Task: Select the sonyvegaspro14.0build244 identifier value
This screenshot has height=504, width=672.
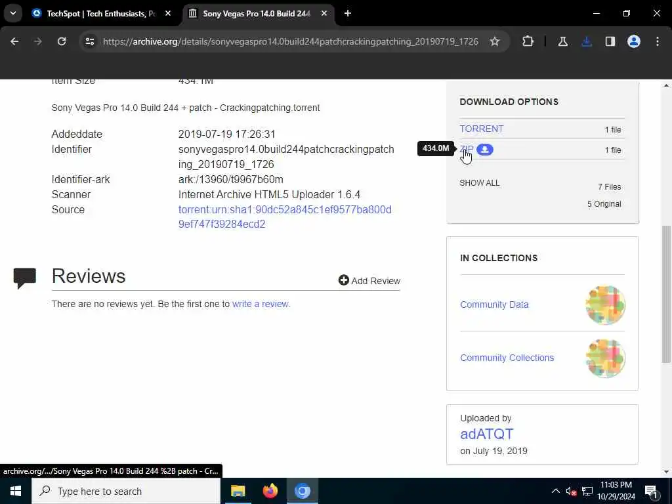Action: [x=286, y=157]
